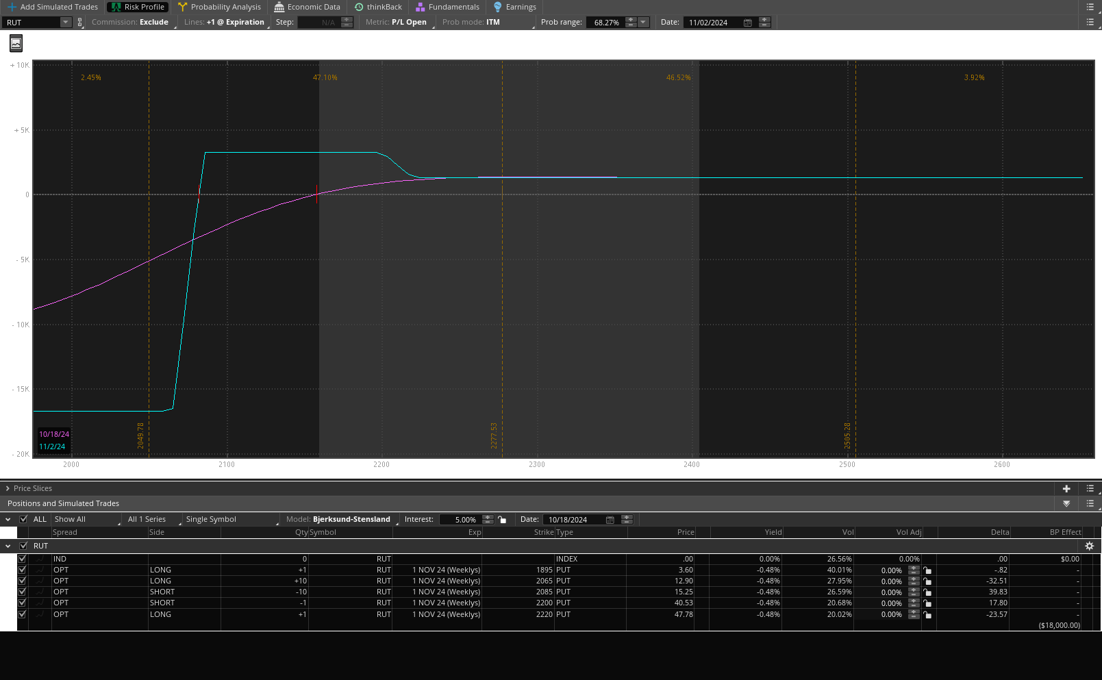Expand the Price Slices section
1102x680 pixels.
(8, 489)
